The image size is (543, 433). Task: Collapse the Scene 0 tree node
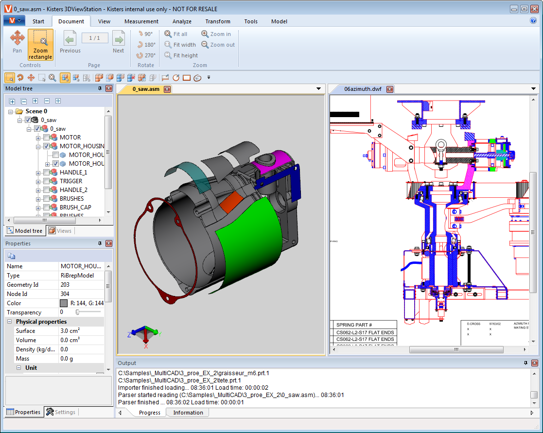point(11,111)
